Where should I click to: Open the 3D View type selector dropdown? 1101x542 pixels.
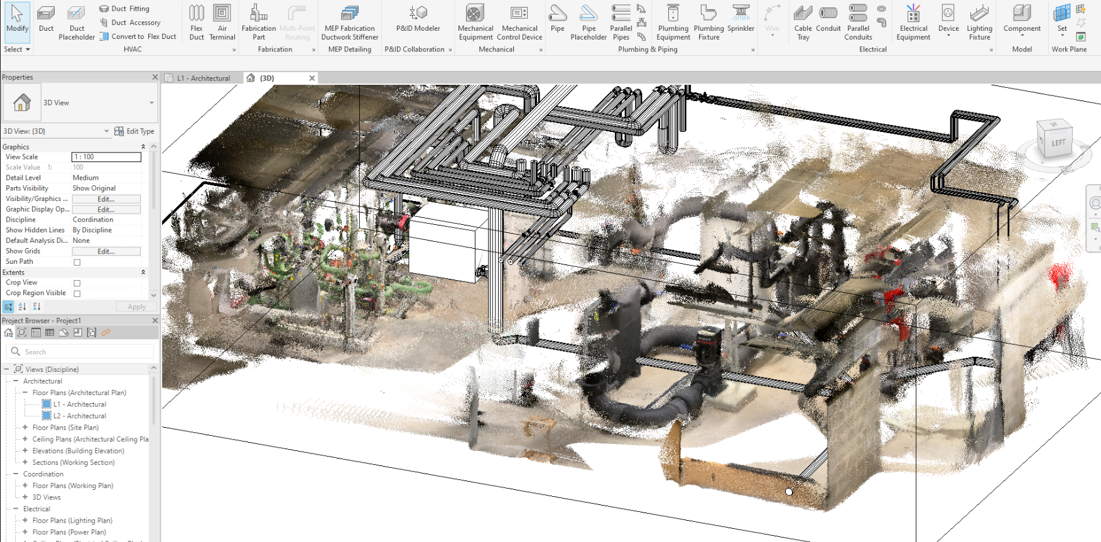coord(151,103)
